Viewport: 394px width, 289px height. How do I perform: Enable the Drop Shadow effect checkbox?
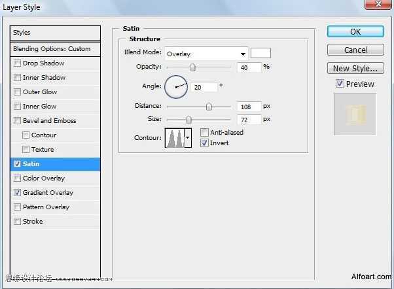click(x=17, y=63)
